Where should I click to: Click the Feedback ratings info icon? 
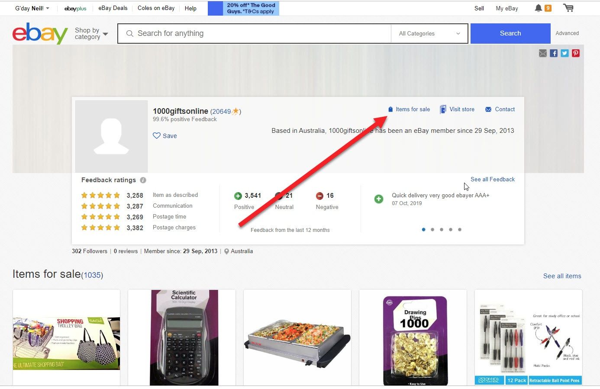click(x=143, y=180)
